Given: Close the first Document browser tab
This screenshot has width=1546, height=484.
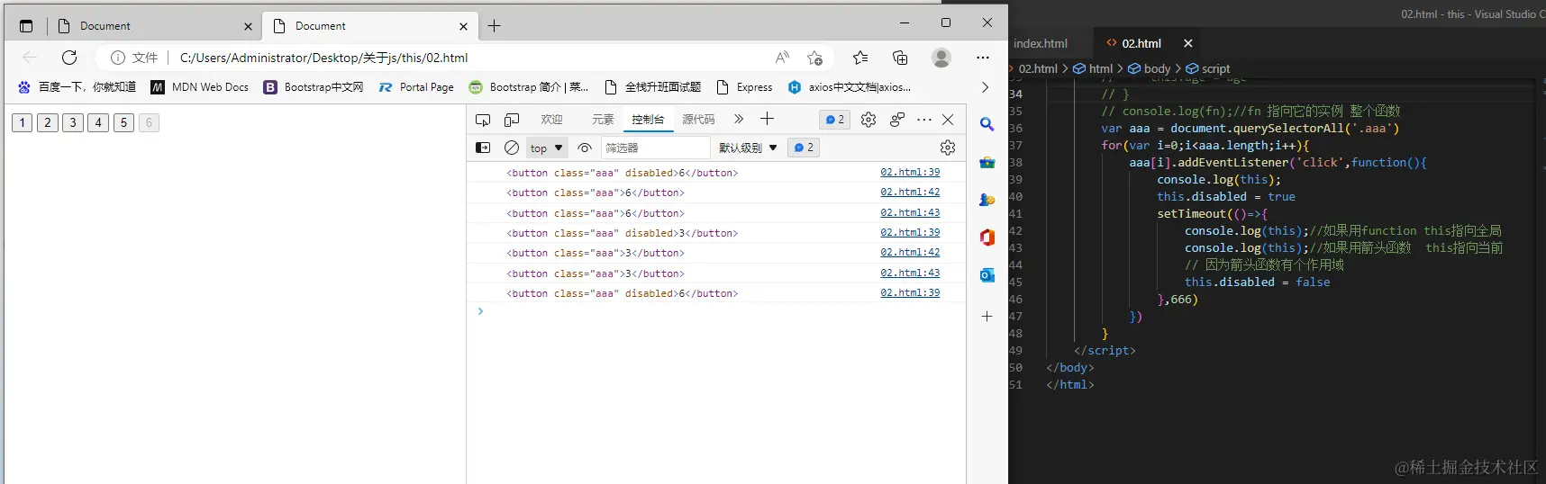Looking at the screenshot, I should pyautogui.click(x=249, y=26).
